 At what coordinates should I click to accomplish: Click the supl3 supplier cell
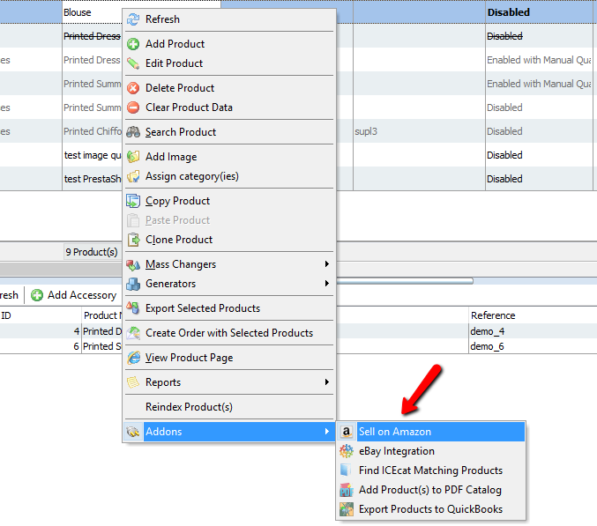point(419,131)
